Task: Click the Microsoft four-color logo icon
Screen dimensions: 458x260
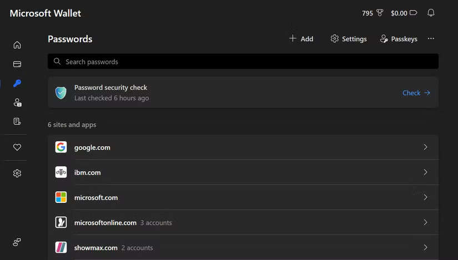Action: (x=61, y=197)
